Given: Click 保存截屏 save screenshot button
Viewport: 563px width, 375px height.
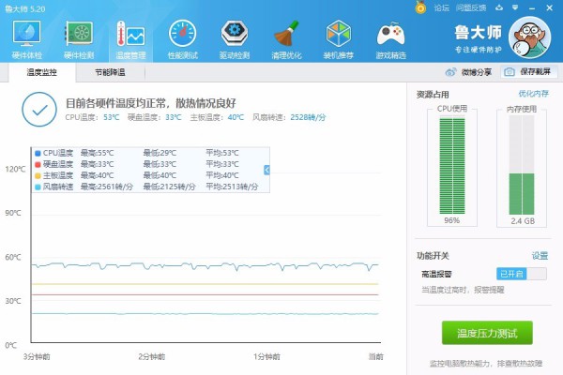Looking at the screenshot, I should 529,72.
